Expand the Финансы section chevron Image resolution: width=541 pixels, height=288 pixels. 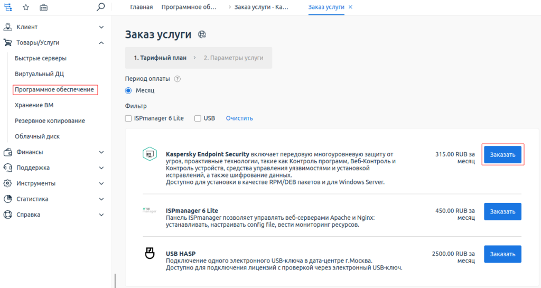pyautogui.click(x=101, y=152)
